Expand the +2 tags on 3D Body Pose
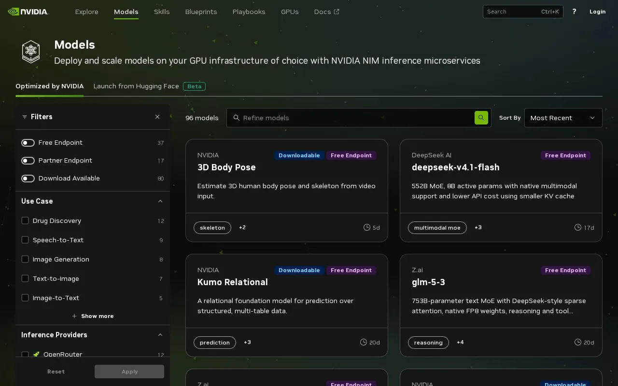The width and height of the screenshot is (618, 386). [x=242, y=227]
